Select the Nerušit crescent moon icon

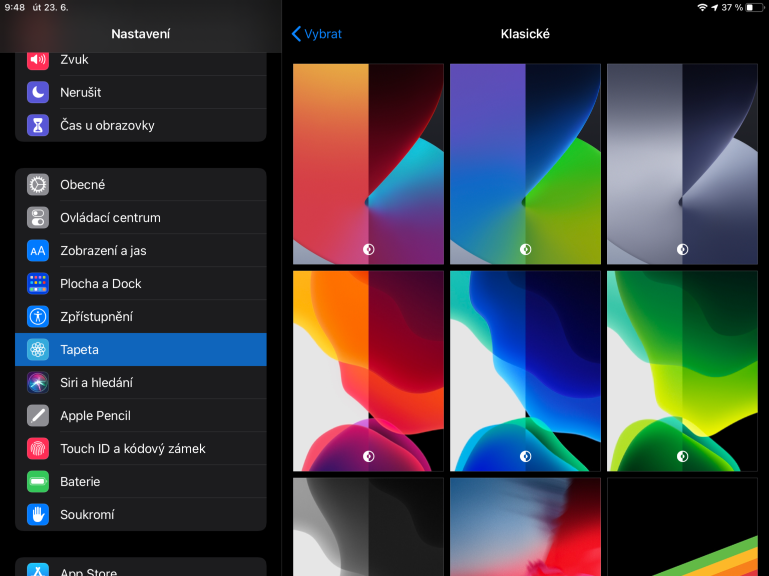(x=38, y=92)
